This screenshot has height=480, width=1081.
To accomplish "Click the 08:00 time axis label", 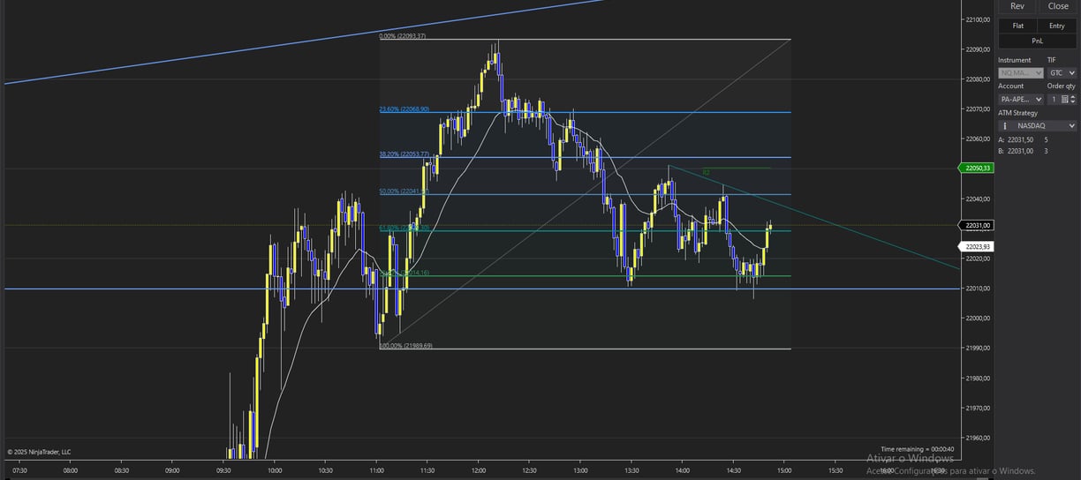I will point(71,470).
